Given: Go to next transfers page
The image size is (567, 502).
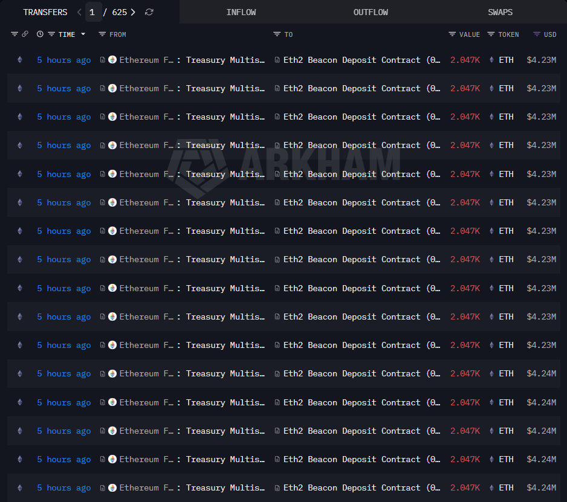Looking at the screenshot, I should click(133, 12).
